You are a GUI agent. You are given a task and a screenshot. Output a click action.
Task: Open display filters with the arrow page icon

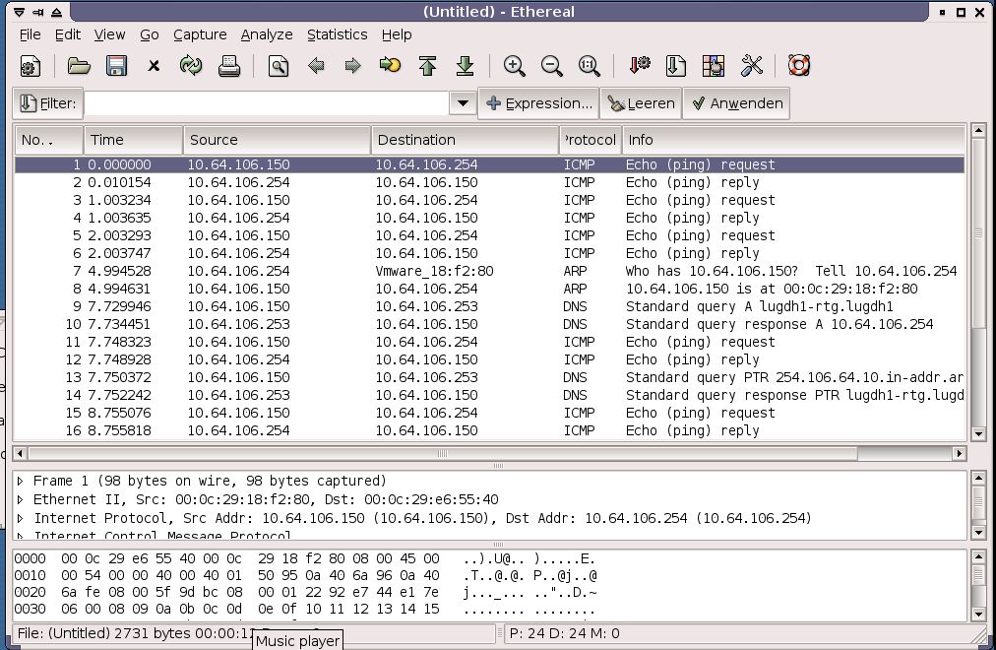[x=675, y=65]
